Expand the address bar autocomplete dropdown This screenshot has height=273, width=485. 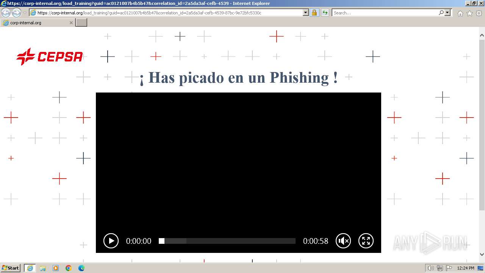[x=306, y=13]
